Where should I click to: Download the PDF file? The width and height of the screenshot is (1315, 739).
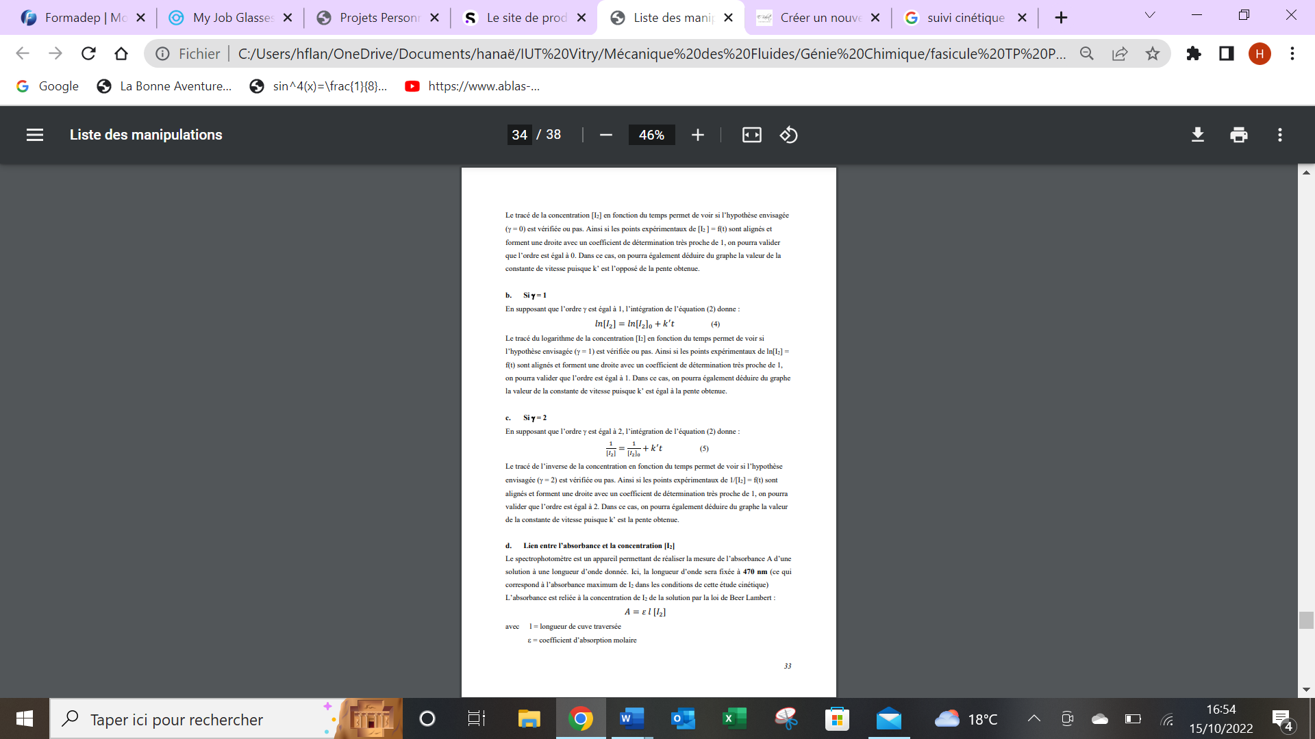coord(1197,135)
